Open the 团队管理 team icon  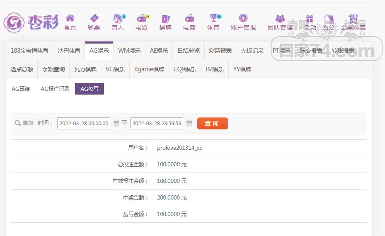click(x=280, y=19)
